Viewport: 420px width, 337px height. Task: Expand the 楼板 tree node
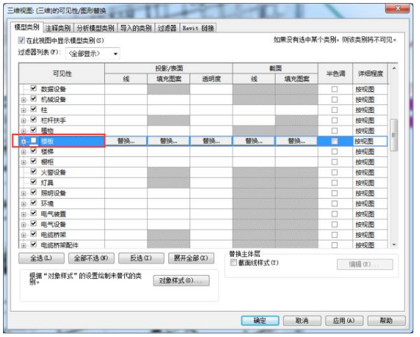click(x=24, y=141)
